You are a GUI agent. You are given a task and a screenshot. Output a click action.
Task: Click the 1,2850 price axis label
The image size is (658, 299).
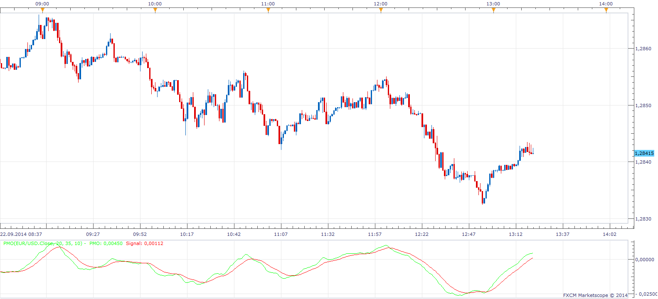tap(643, 105)
